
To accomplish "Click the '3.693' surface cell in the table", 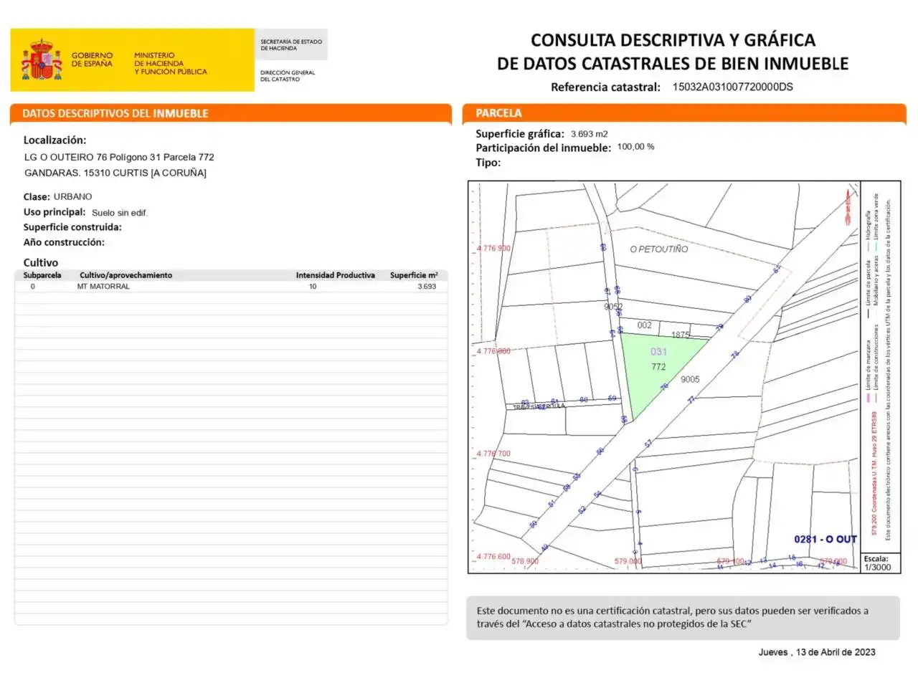I will pos(427,287).
